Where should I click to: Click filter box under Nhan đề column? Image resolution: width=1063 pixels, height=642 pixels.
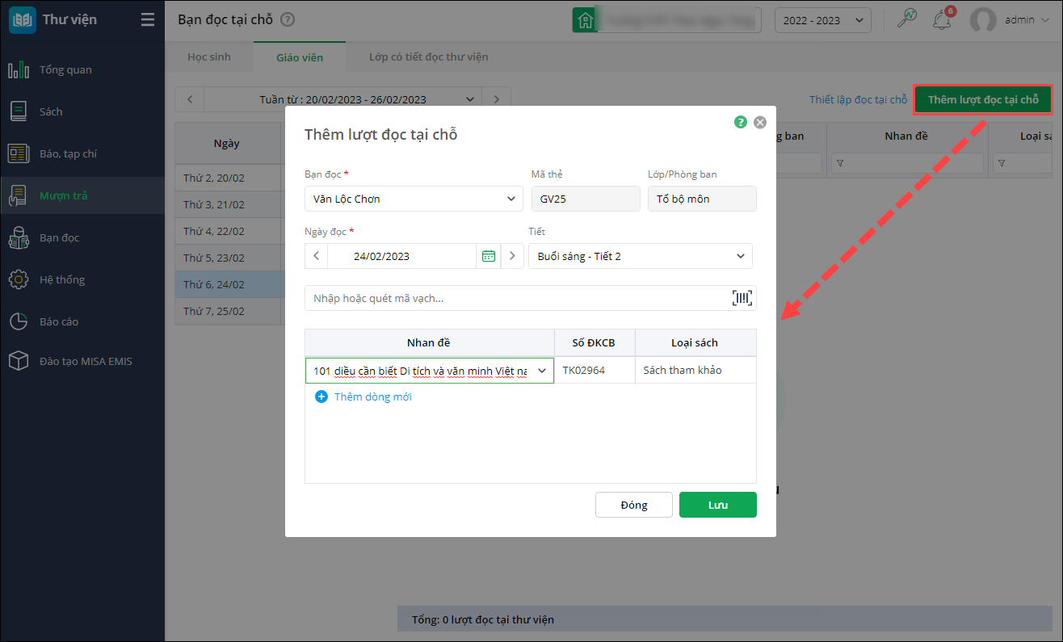coord(907,163)
